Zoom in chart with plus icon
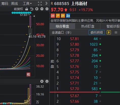 click(x=37, y=9)
